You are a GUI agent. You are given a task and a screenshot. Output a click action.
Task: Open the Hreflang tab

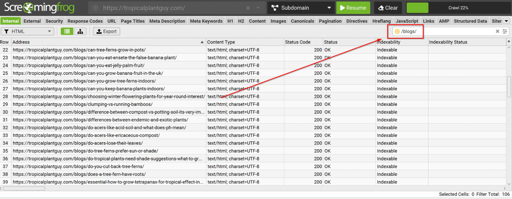(x=381, y=21)
